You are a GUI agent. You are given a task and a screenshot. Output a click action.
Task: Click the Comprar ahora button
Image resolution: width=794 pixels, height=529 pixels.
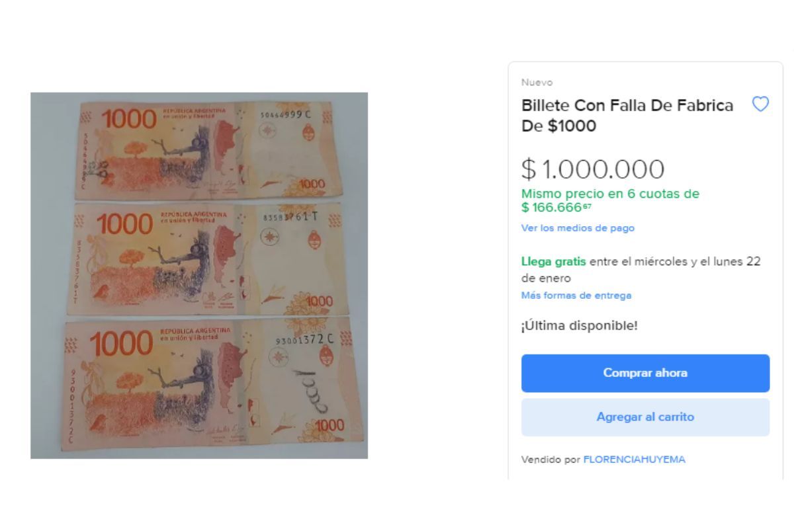645,373
